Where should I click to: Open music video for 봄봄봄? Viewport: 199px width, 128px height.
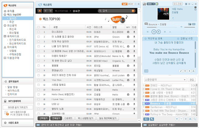[x=128, y=66]
